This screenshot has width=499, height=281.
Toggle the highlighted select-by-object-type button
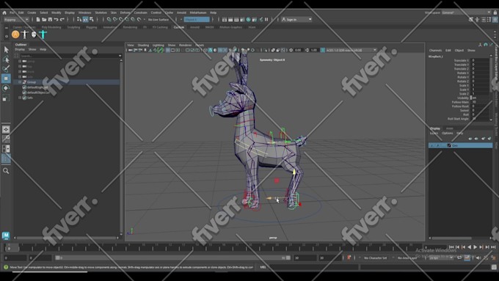coord(85,20)
